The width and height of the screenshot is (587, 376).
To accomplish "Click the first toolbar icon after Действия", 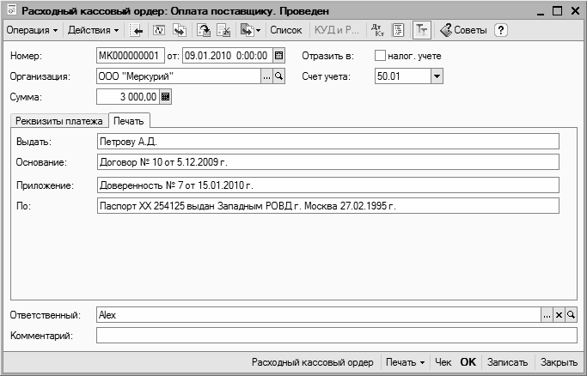I will [x=138, y=30].
